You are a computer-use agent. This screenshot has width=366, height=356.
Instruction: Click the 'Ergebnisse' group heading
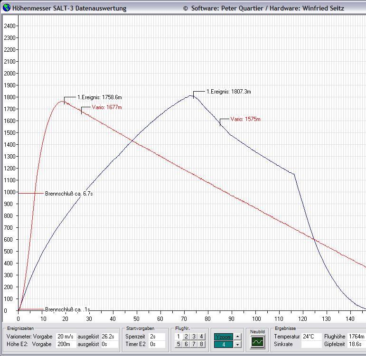click(x=285, y=328)
